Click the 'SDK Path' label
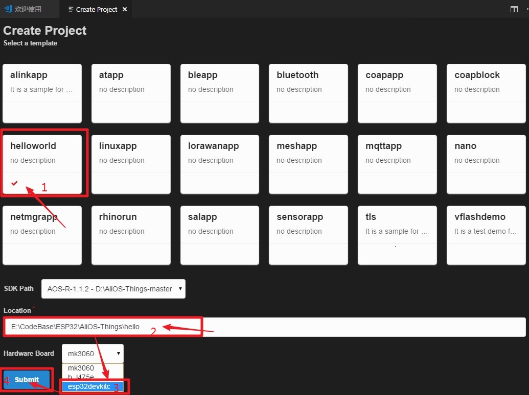Viewport: 529px width, 395px height. pos(18,288)
